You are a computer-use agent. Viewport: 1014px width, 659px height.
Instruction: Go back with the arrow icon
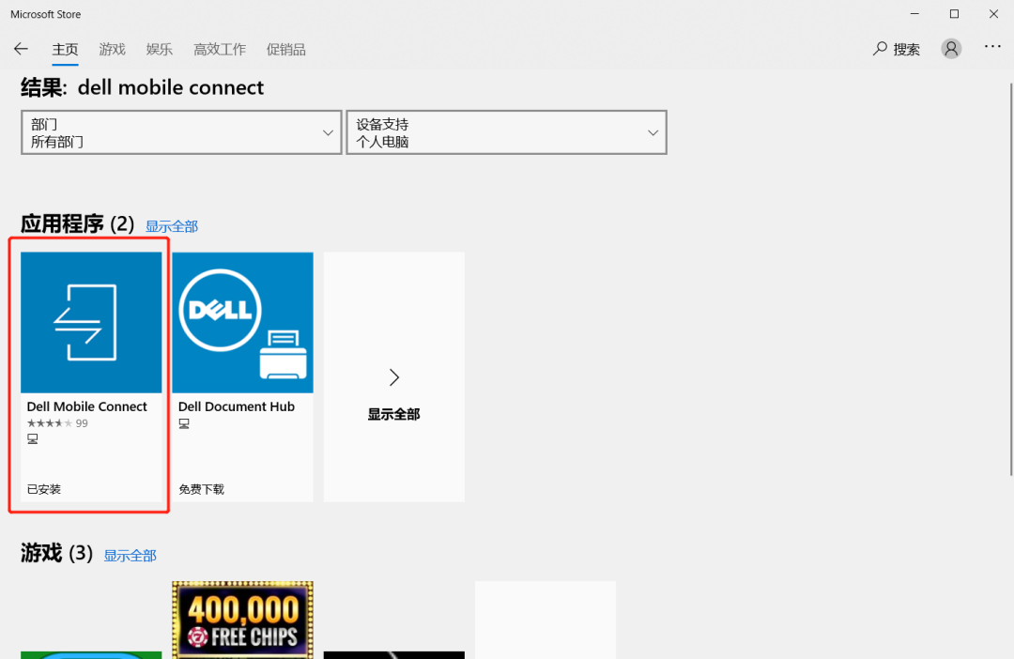(x=21, y=49)
